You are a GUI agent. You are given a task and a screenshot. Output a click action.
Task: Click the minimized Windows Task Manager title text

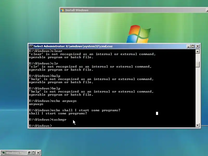(16, 153)
